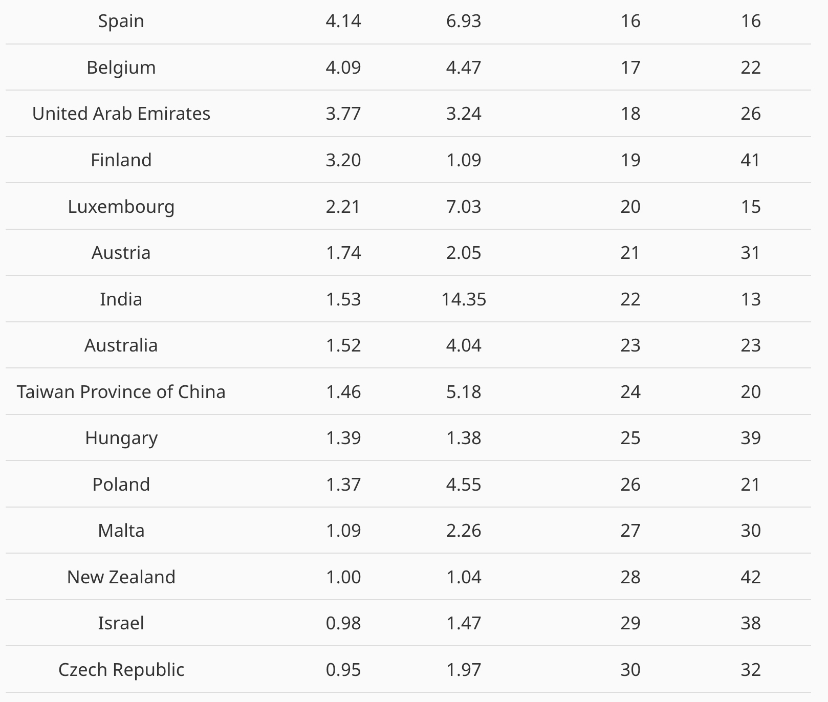Screen dimensions: 828x702
Task: Select Belgium's 4.47 value
Action: 464,68
